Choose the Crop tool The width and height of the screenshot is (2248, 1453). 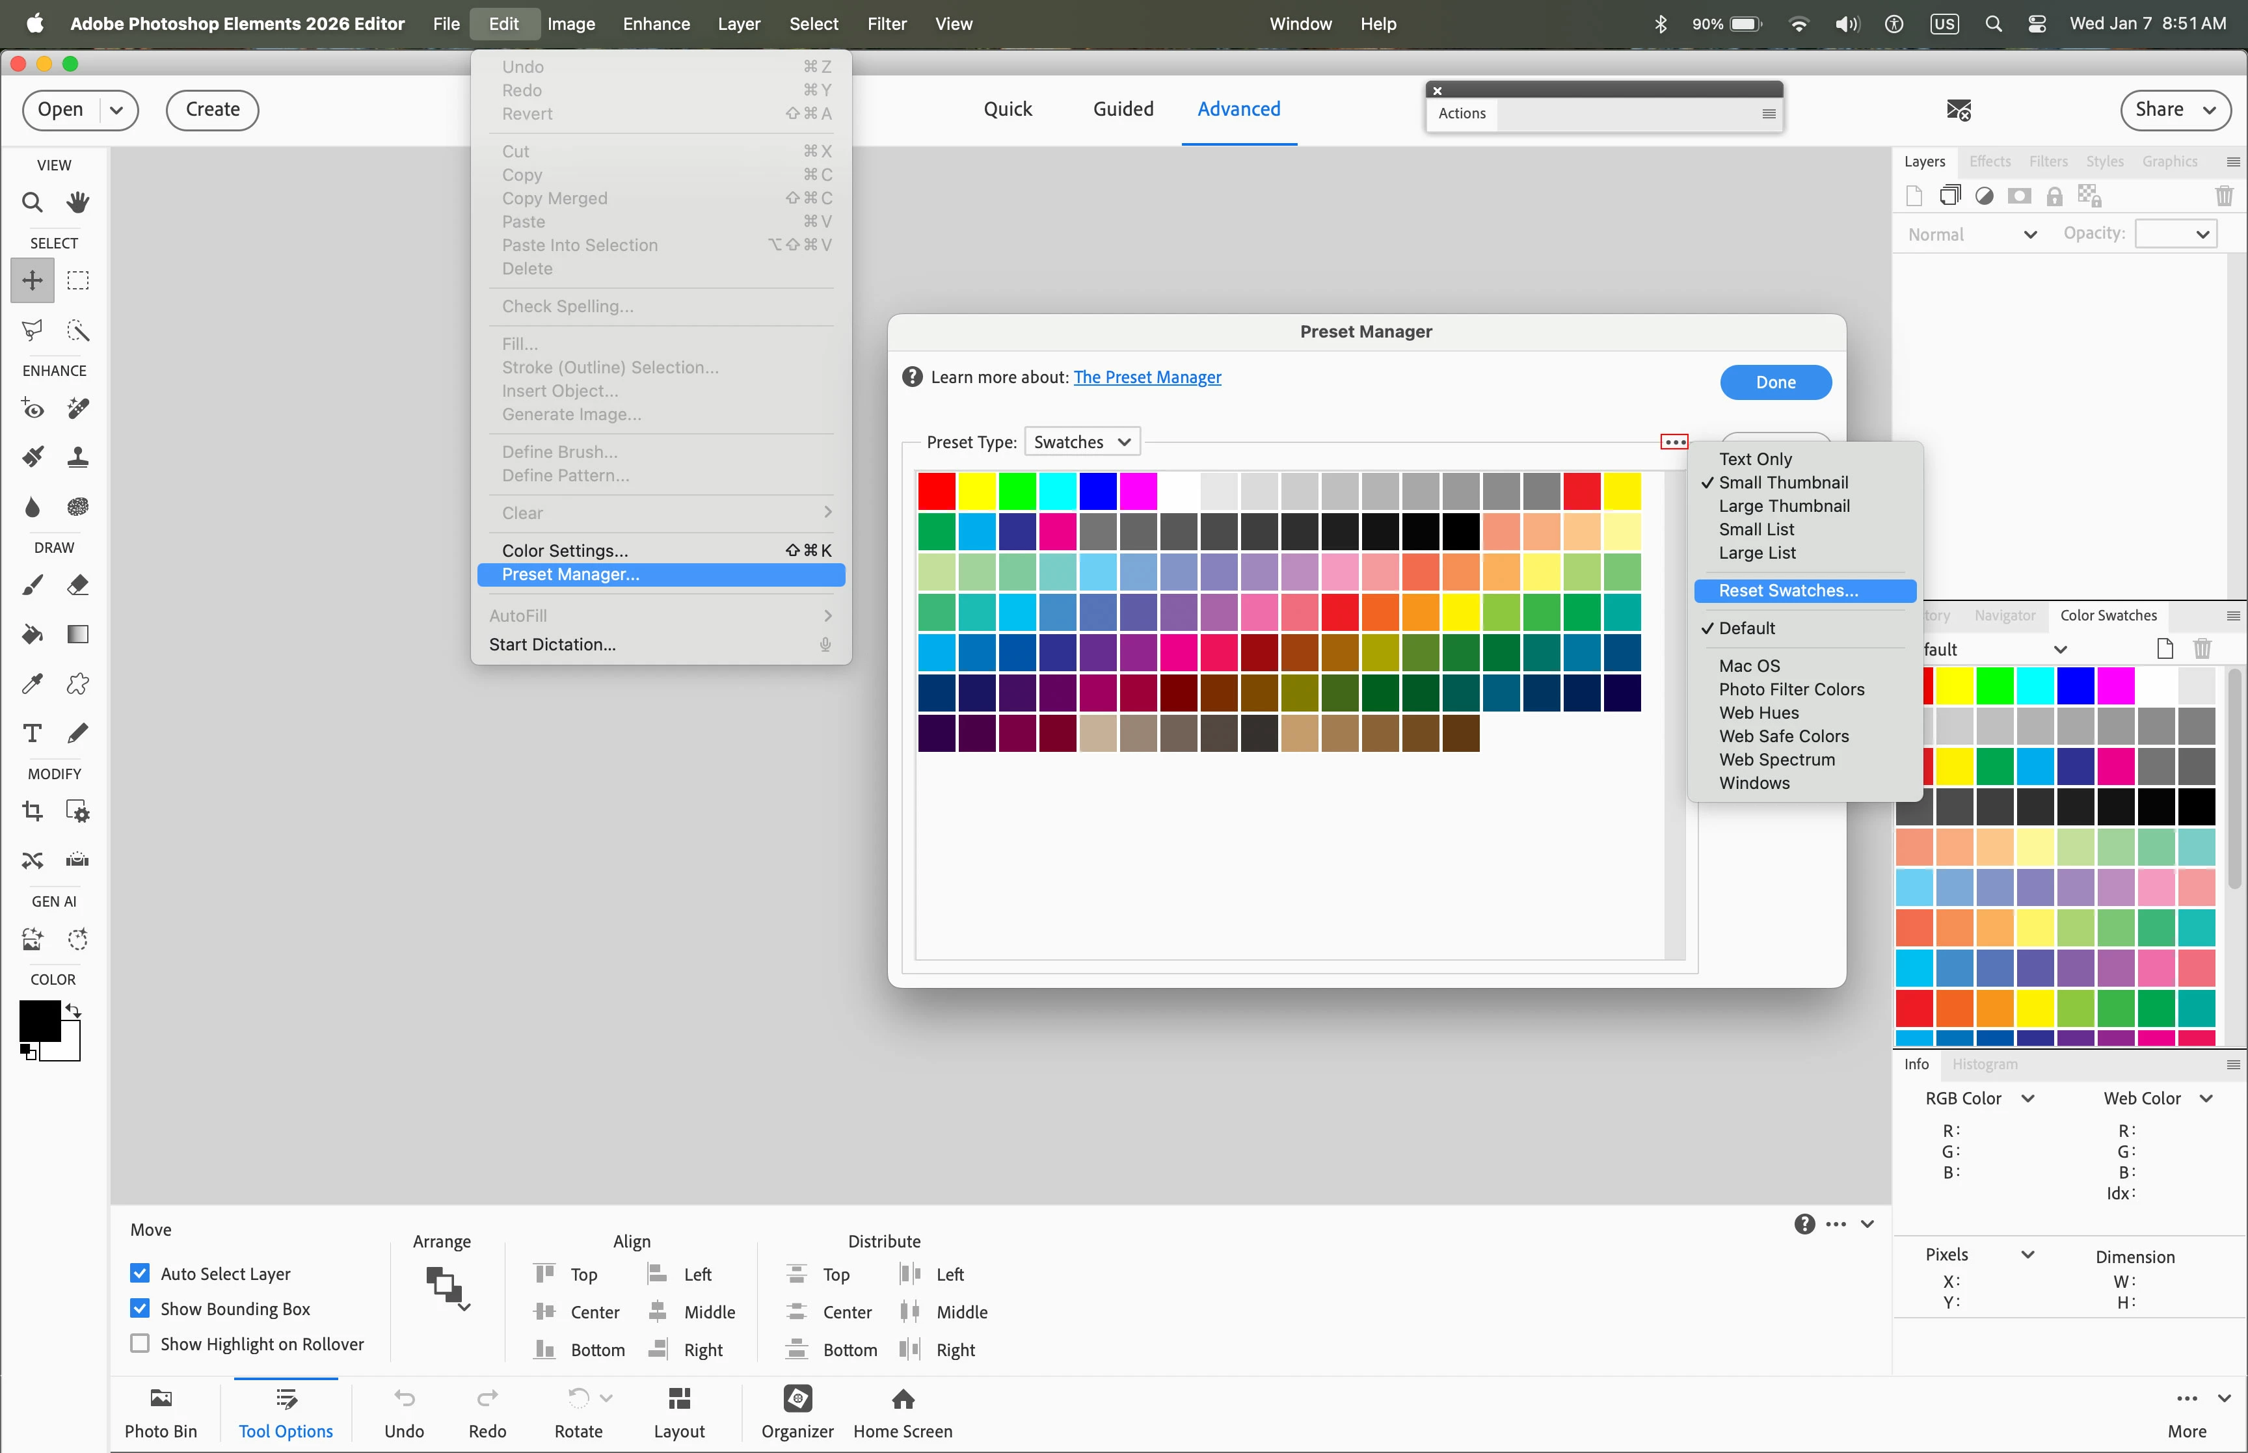(x=32, y=812)
